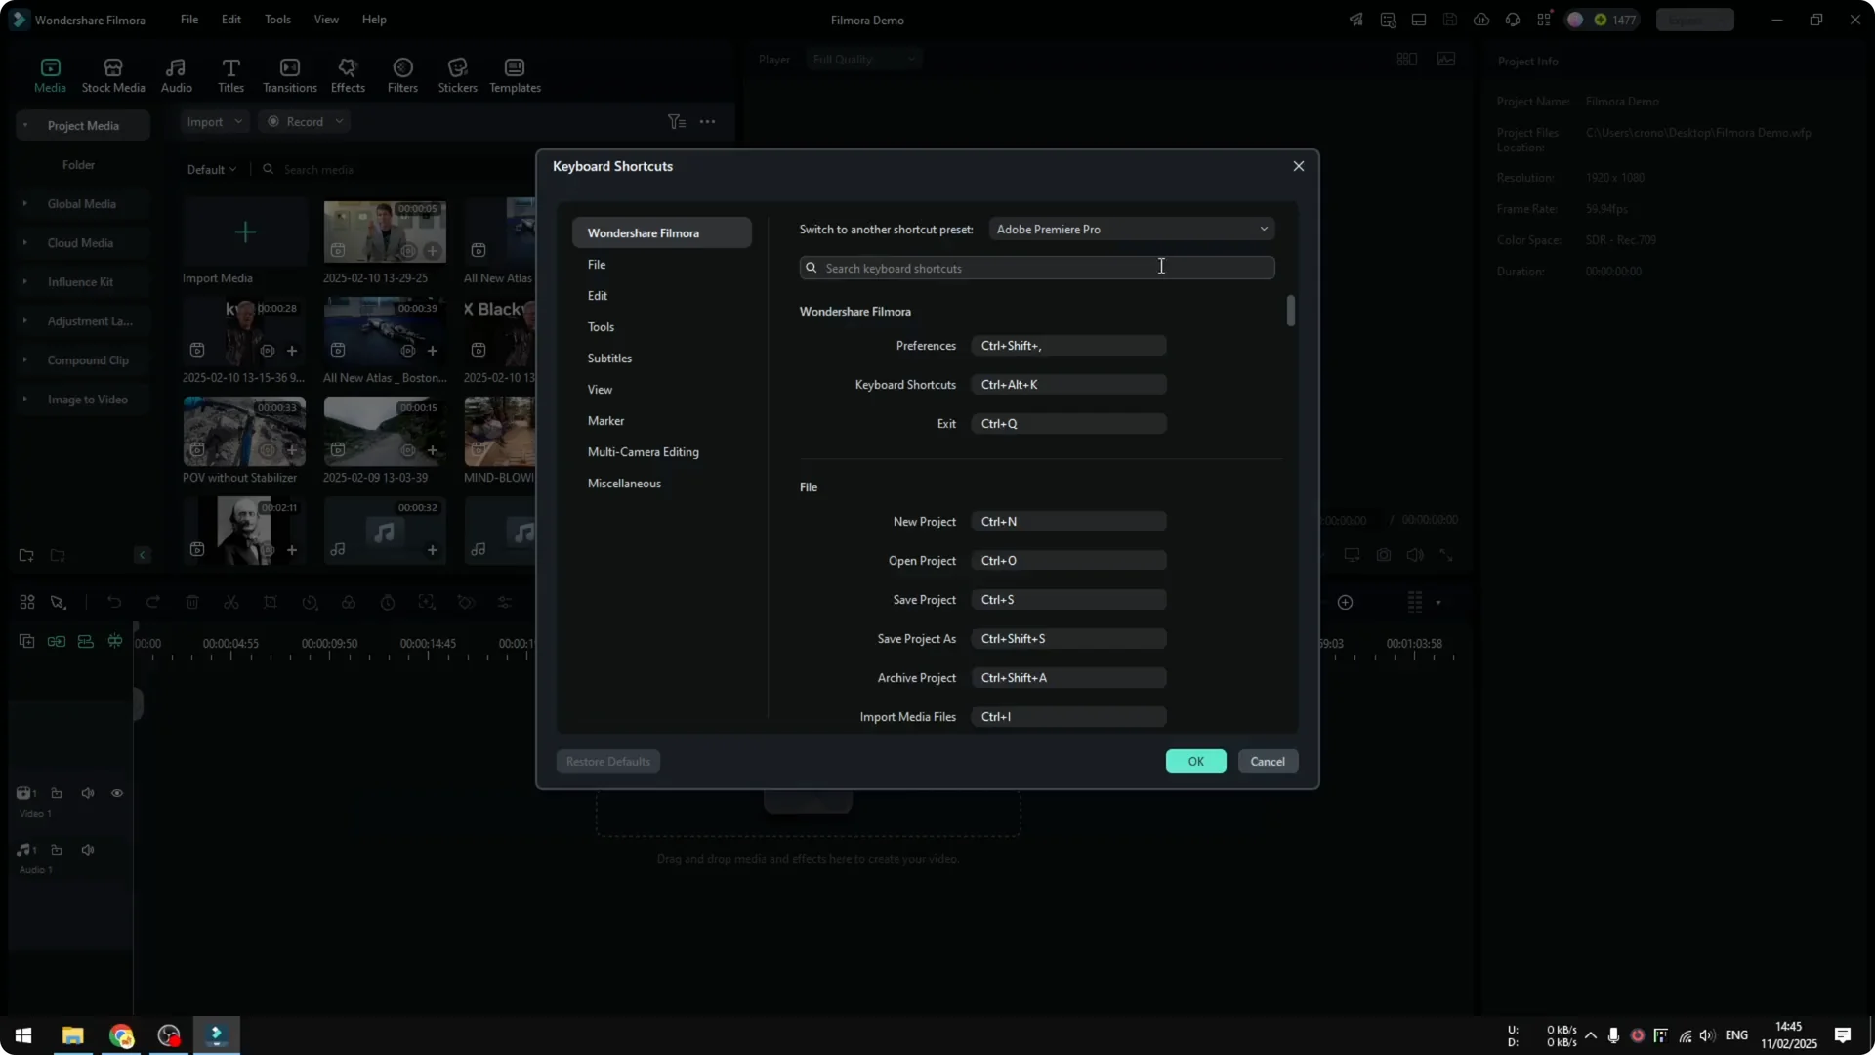Click the Restore Defaults button
Image resolution: width=1875 pixels, height=1055 pixels.
[x=607, y=761]
